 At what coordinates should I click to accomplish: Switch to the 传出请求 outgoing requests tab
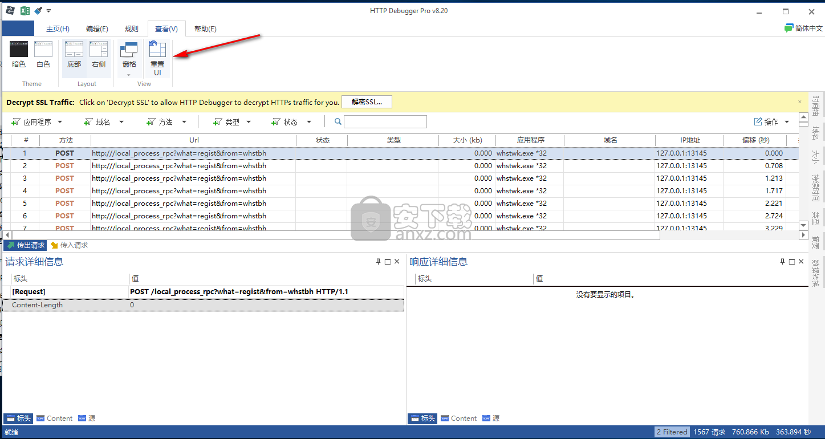pyautogui.click(x=25, y=245)
